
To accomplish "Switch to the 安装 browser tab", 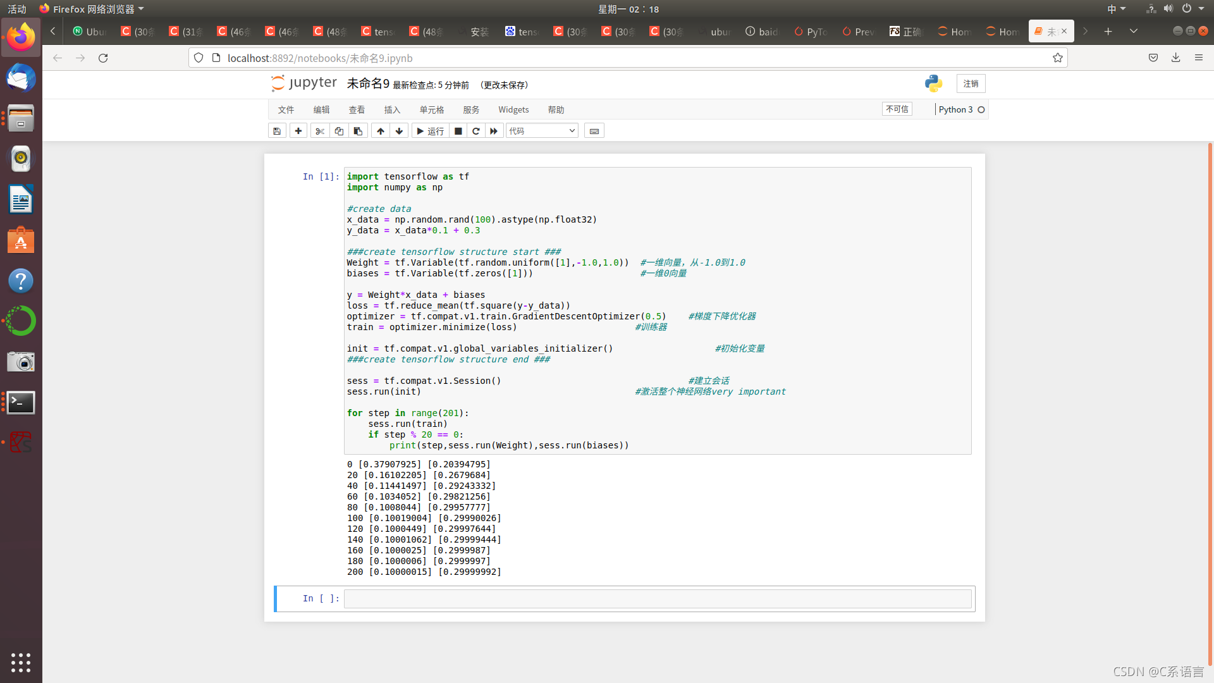I will 475,31.
